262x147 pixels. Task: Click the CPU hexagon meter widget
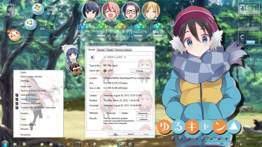tap(83, 32)
